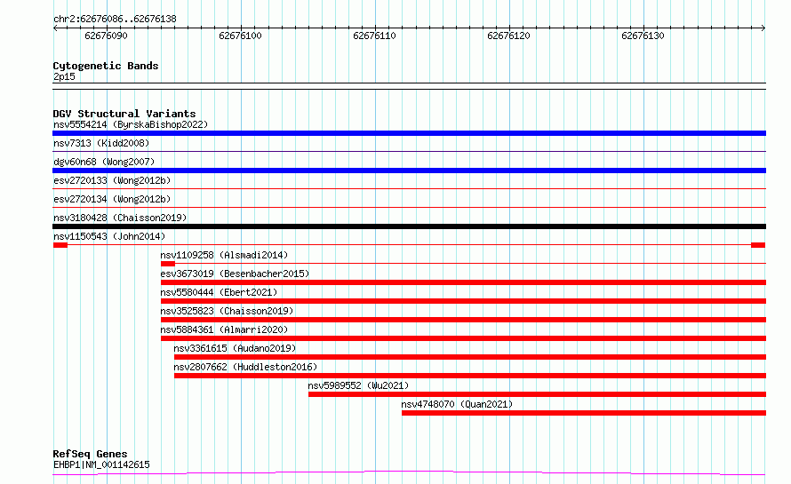Click the short red block under nsv1109258
This screenshot has width=791, height=484.
[167, 264]
